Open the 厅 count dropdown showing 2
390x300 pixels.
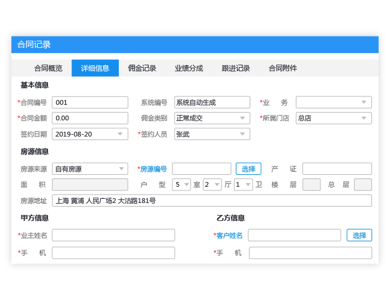point(212,184)
